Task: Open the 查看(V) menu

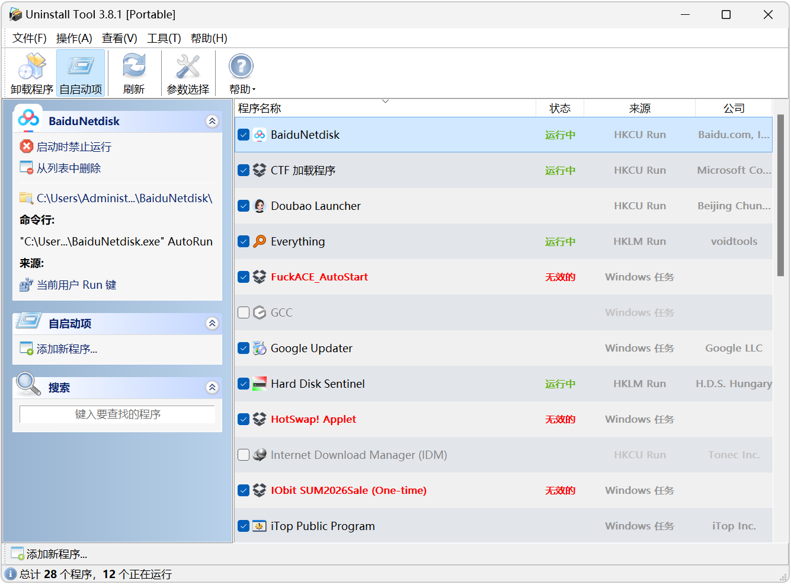Action: click(x=120, y=38)
